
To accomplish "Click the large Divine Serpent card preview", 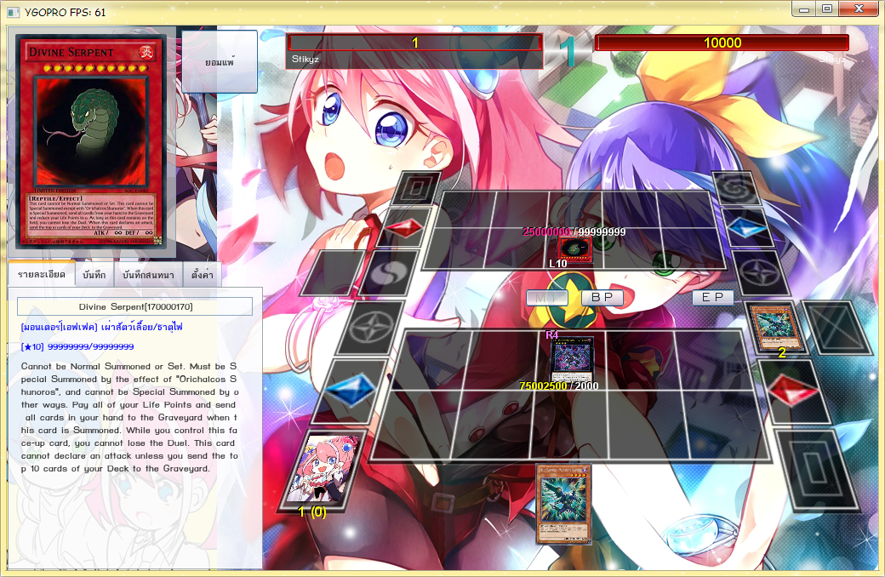I will [91, 141].
